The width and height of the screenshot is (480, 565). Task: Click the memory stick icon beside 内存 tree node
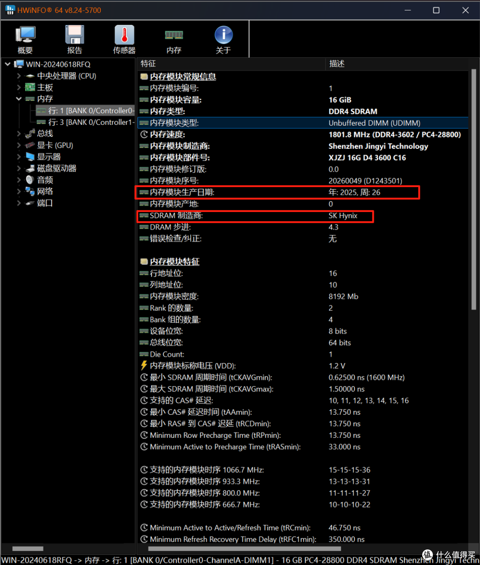pos(30,99)
